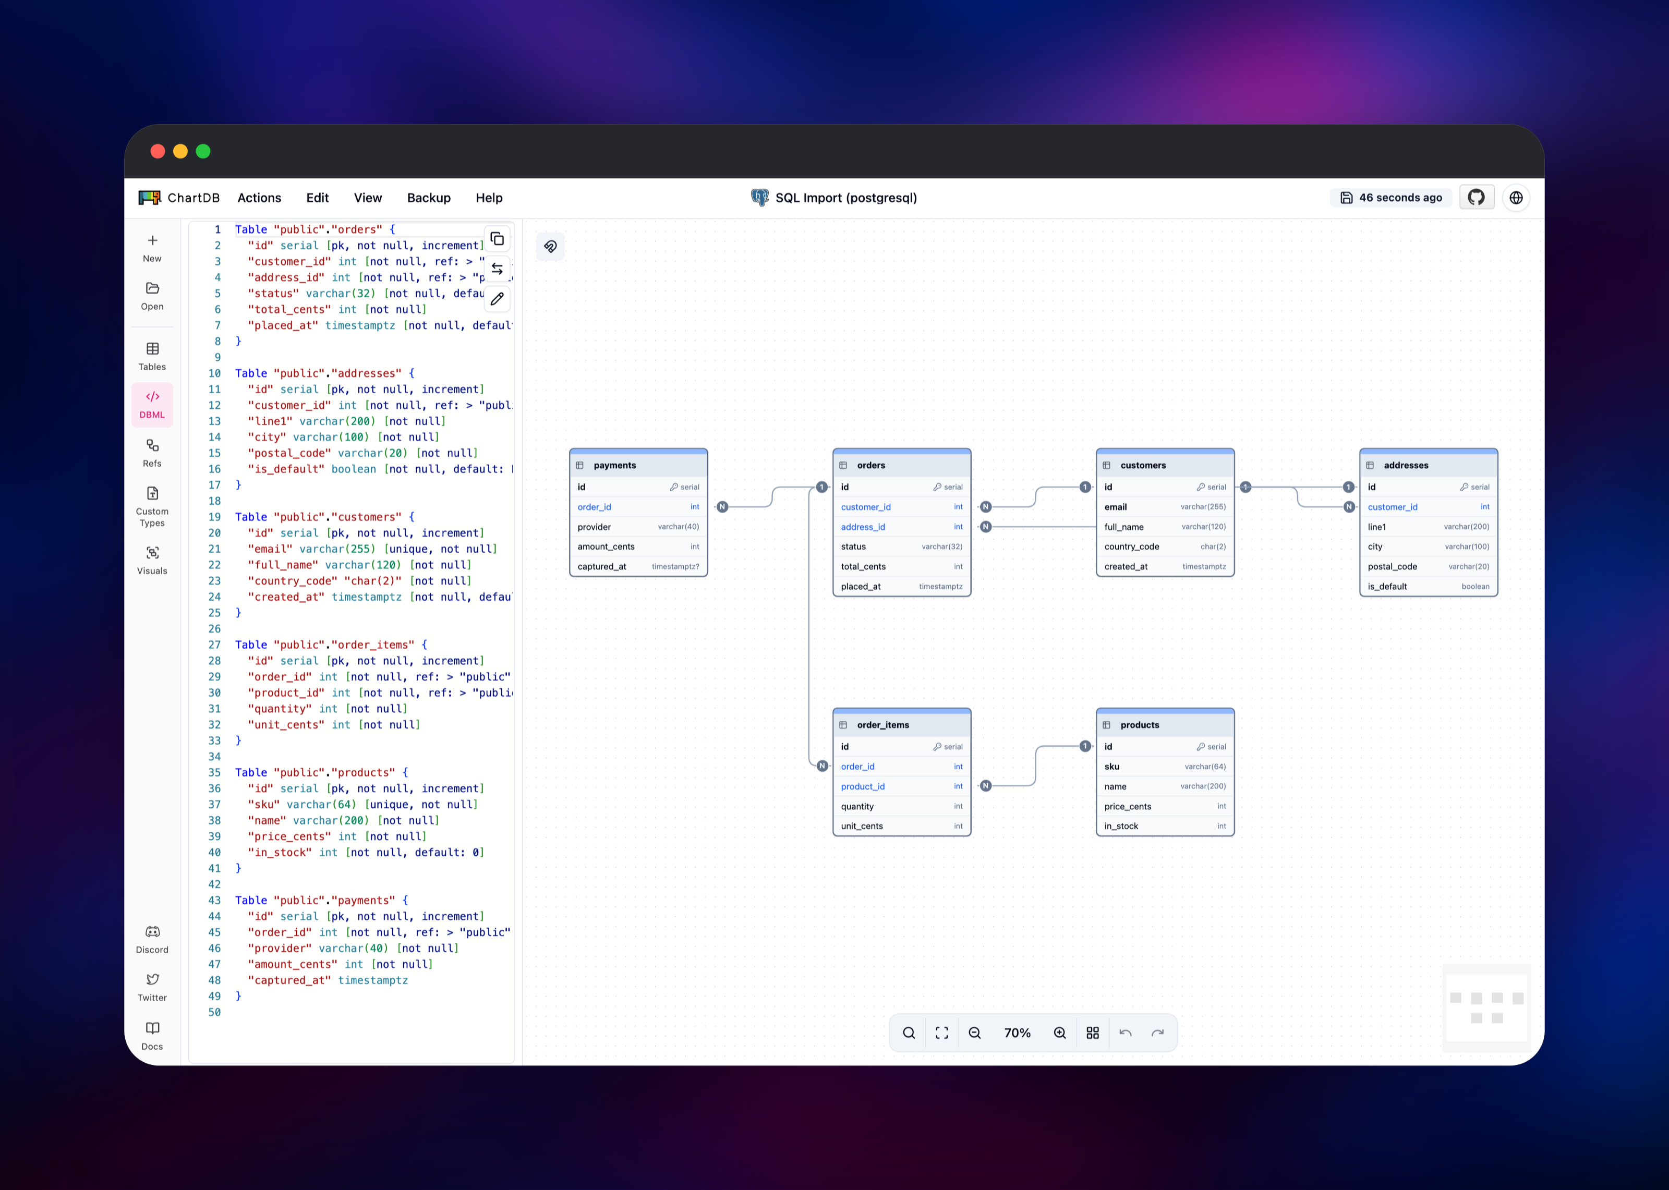Click the '46 seconds ago' saved indicator
This screenshot has width=1669, height=1190.
coord(1390,197)
